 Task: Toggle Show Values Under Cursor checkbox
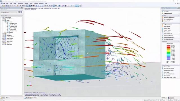click(163, 77)
